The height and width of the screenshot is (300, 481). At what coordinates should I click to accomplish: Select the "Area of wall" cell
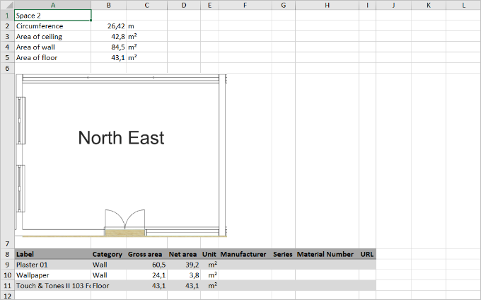click(53, 47)
